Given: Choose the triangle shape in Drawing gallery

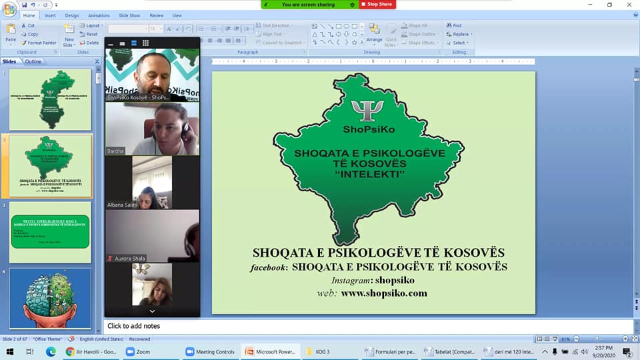Looking at the screenshot, I should [315, 34].
